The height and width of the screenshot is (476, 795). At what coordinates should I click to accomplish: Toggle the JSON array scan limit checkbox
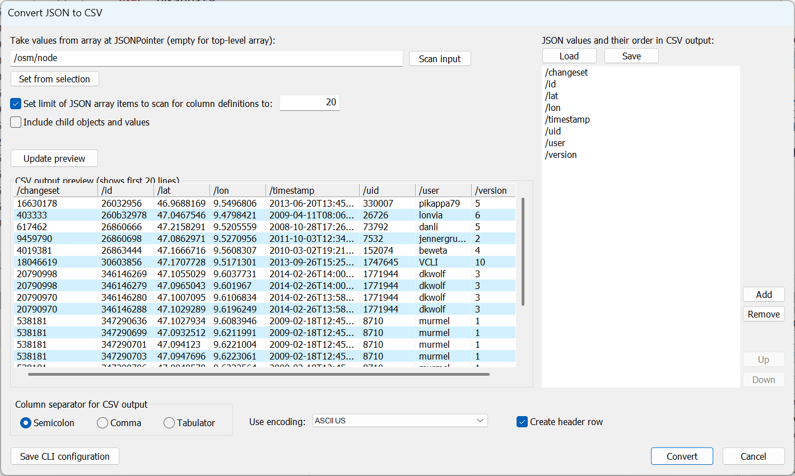(x=16, y=104)
